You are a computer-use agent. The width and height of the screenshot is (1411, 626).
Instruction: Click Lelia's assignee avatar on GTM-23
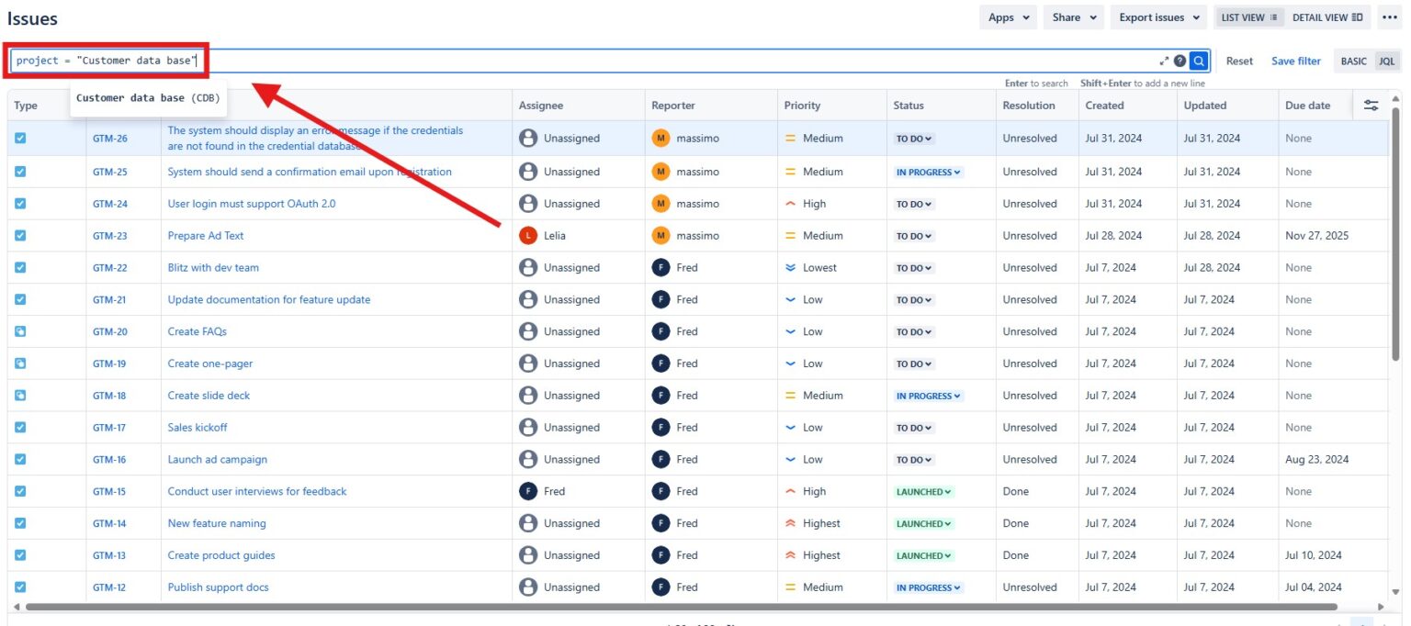pyautogui.click(x=526, y=235)
